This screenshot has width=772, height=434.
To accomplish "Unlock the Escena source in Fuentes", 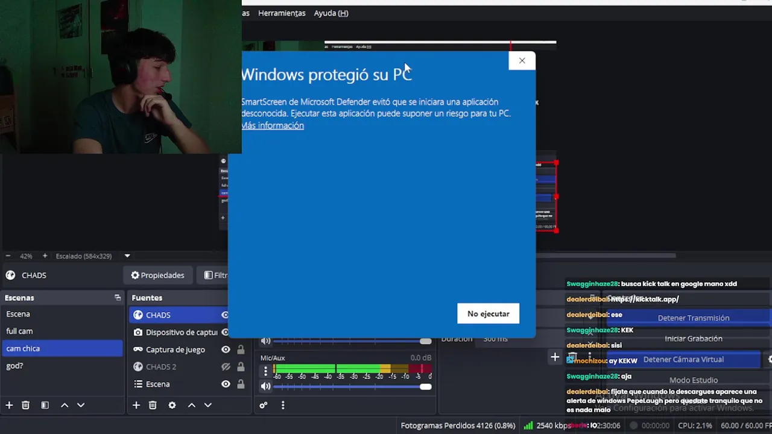I will 241,384.
